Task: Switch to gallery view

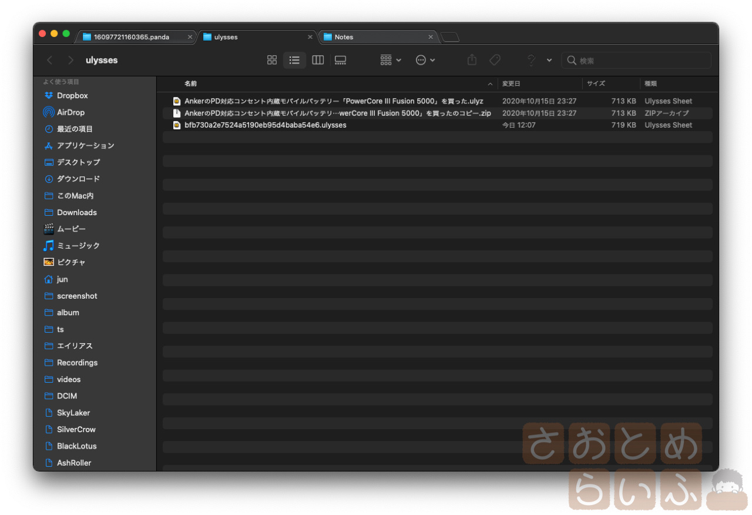Action: point(340,60)
